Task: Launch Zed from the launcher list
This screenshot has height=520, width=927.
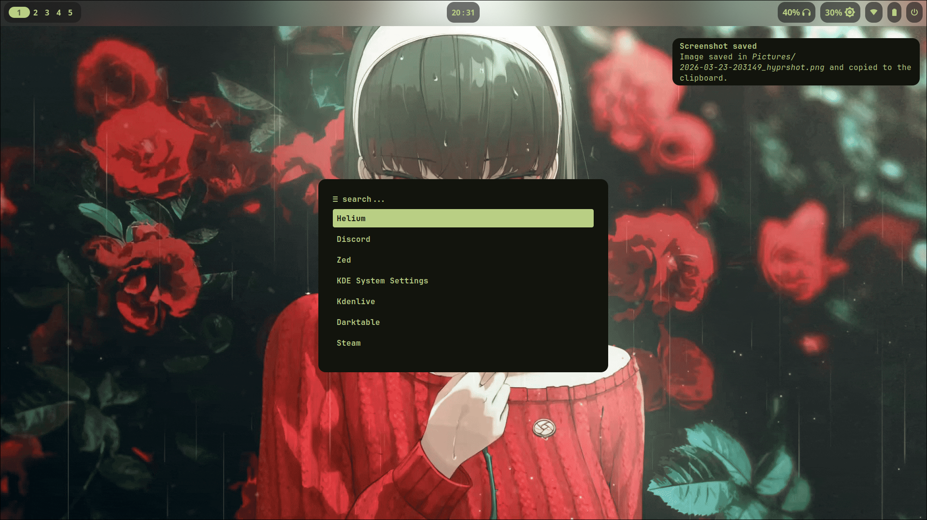Action: tap(463, 260)
